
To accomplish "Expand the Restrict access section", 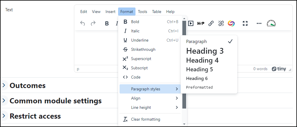I will 3,116.
